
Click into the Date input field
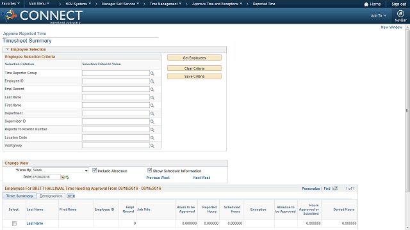46,177
